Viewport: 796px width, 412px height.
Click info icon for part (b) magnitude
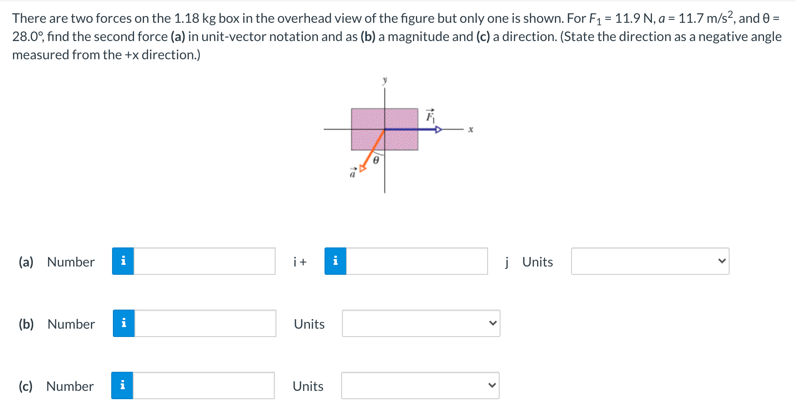pyautogui.click(x=124, y=323)
